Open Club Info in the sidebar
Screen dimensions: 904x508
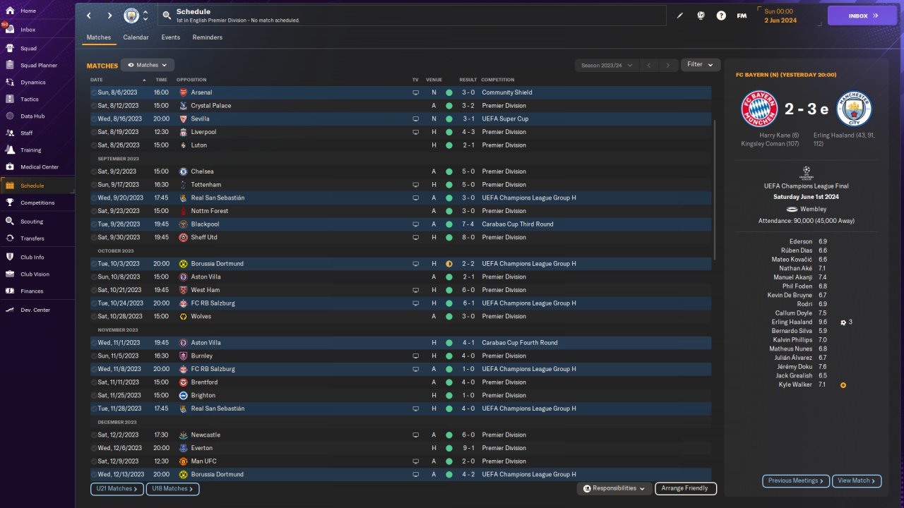click(37, 257)
